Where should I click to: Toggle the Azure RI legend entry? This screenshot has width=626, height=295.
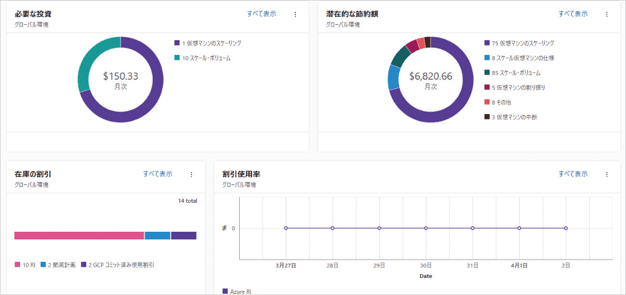(237, 291)
